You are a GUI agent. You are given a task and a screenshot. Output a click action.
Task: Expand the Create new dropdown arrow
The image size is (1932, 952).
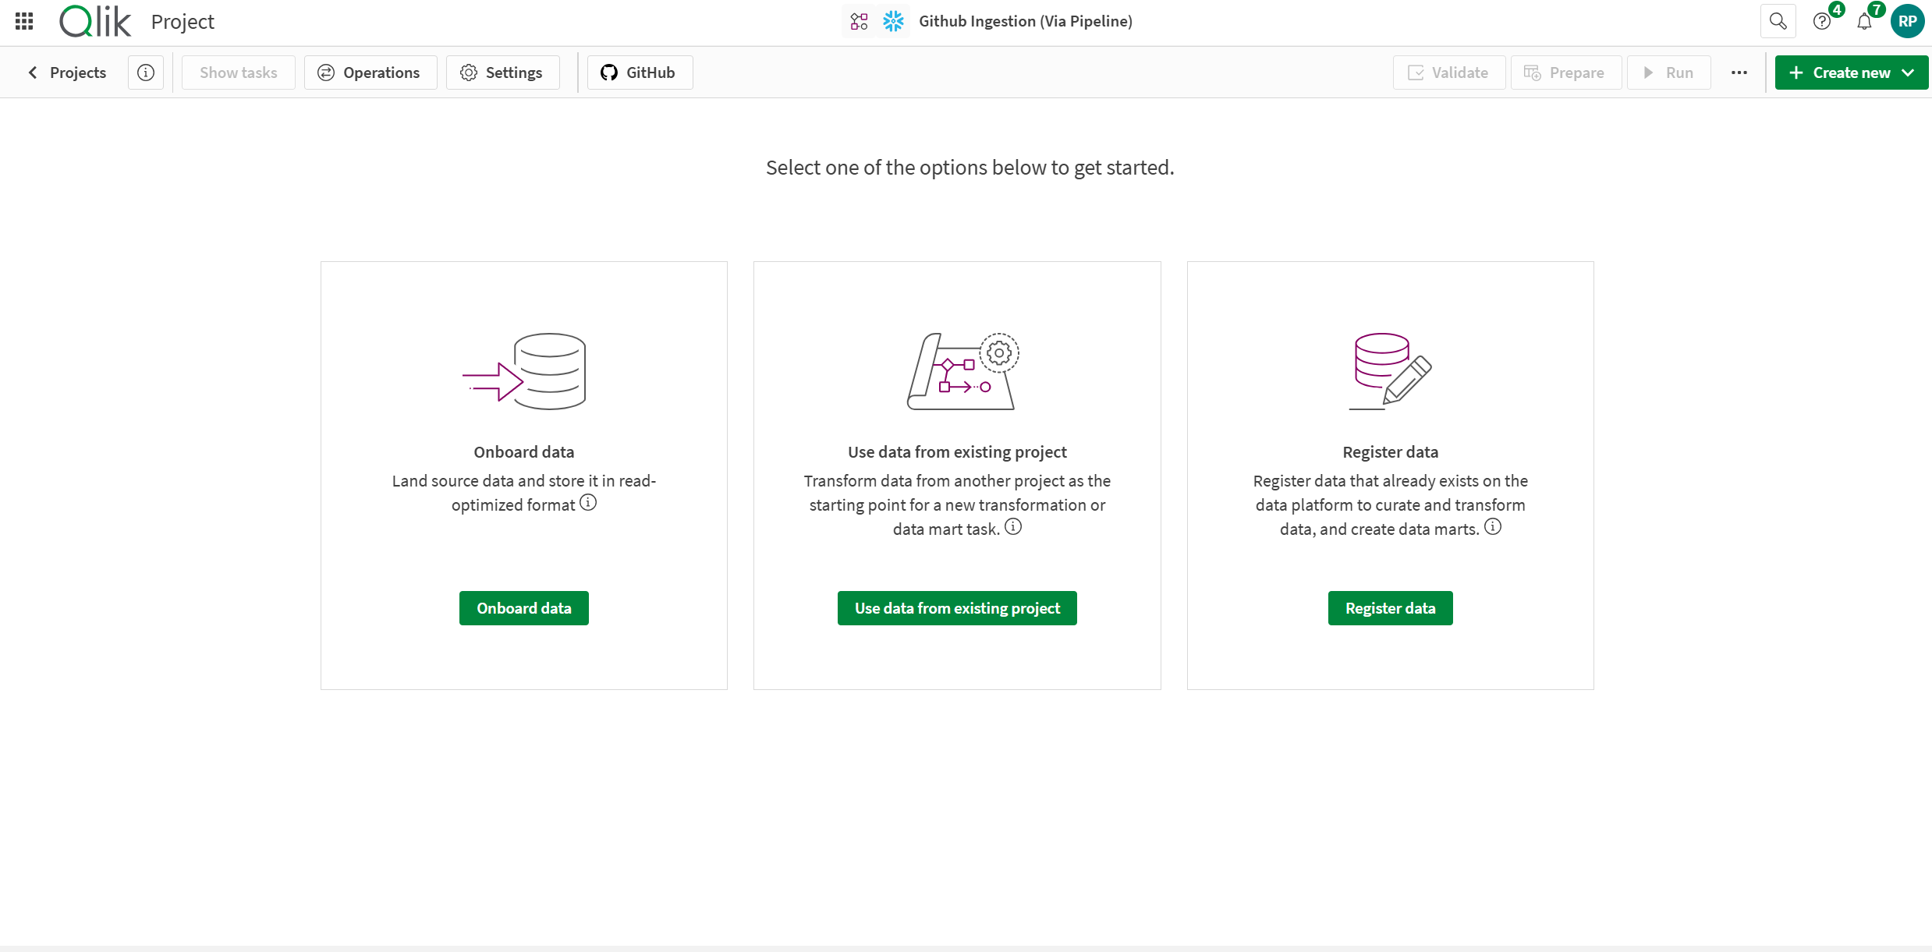(x=1909, y=72)
